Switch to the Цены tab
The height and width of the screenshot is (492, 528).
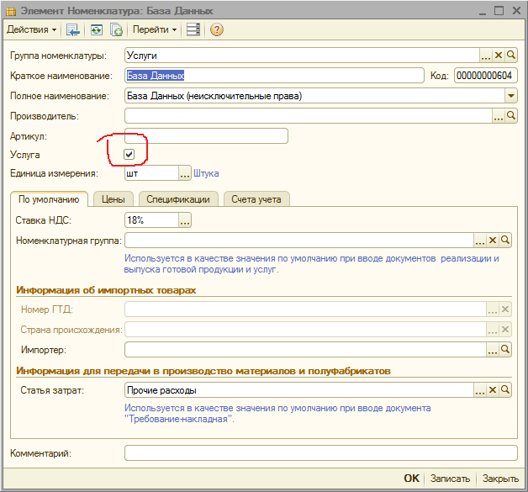[114, 199]
